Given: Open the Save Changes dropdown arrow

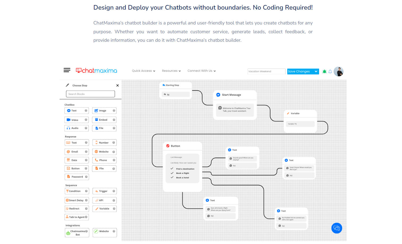Looking at the screenshot, I should click(x=316, y=71).
